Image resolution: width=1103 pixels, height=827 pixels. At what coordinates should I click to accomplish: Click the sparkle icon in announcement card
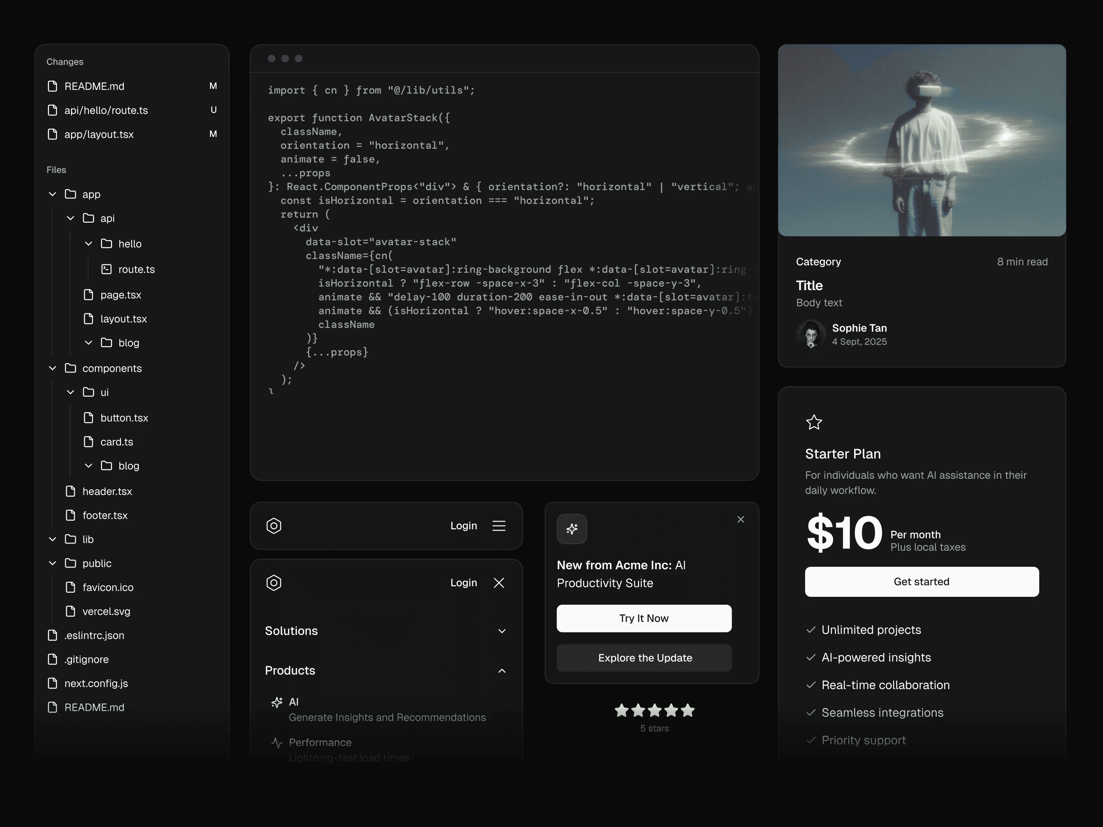point(571,529)
